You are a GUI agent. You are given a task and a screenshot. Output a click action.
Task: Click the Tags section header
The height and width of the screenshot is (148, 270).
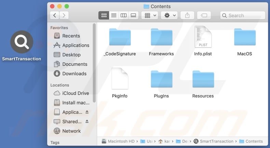point(55,143)
